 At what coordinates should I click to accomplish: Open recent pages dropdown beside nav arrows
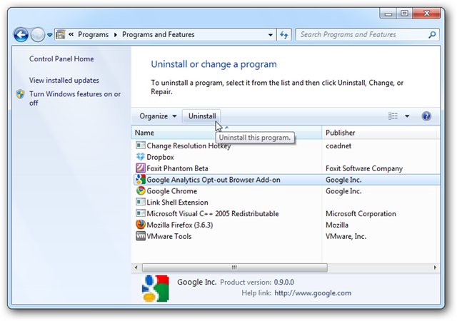pos(50,35)
